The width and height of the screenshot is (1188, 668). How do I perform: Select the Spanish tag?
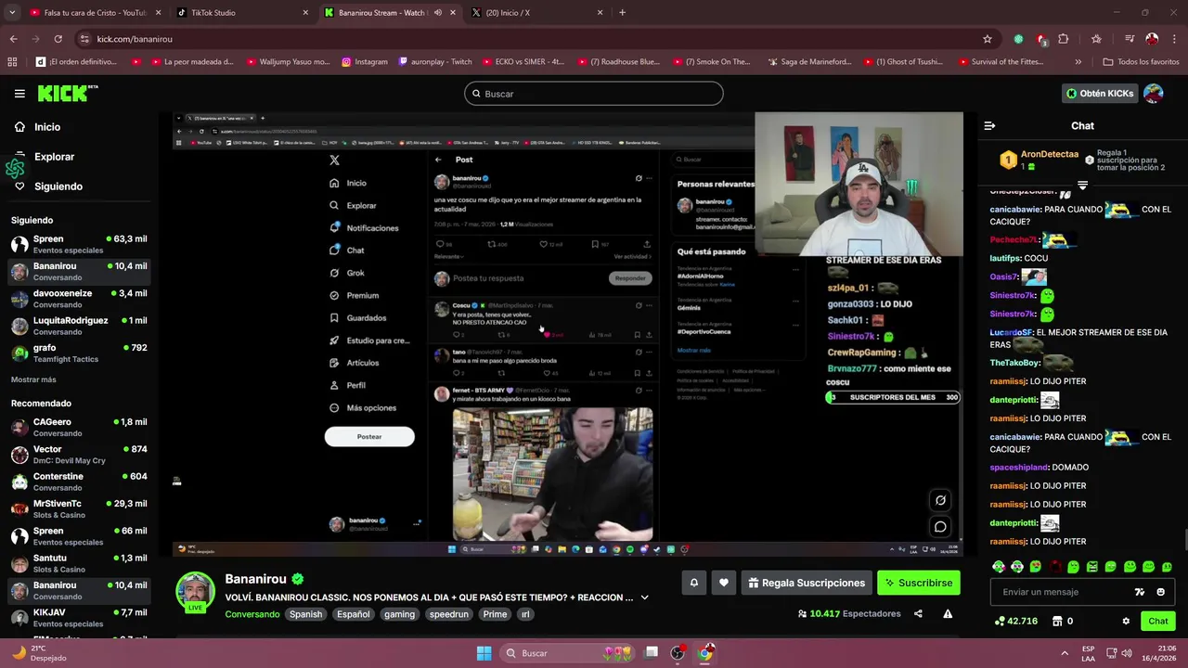[305, 614]
